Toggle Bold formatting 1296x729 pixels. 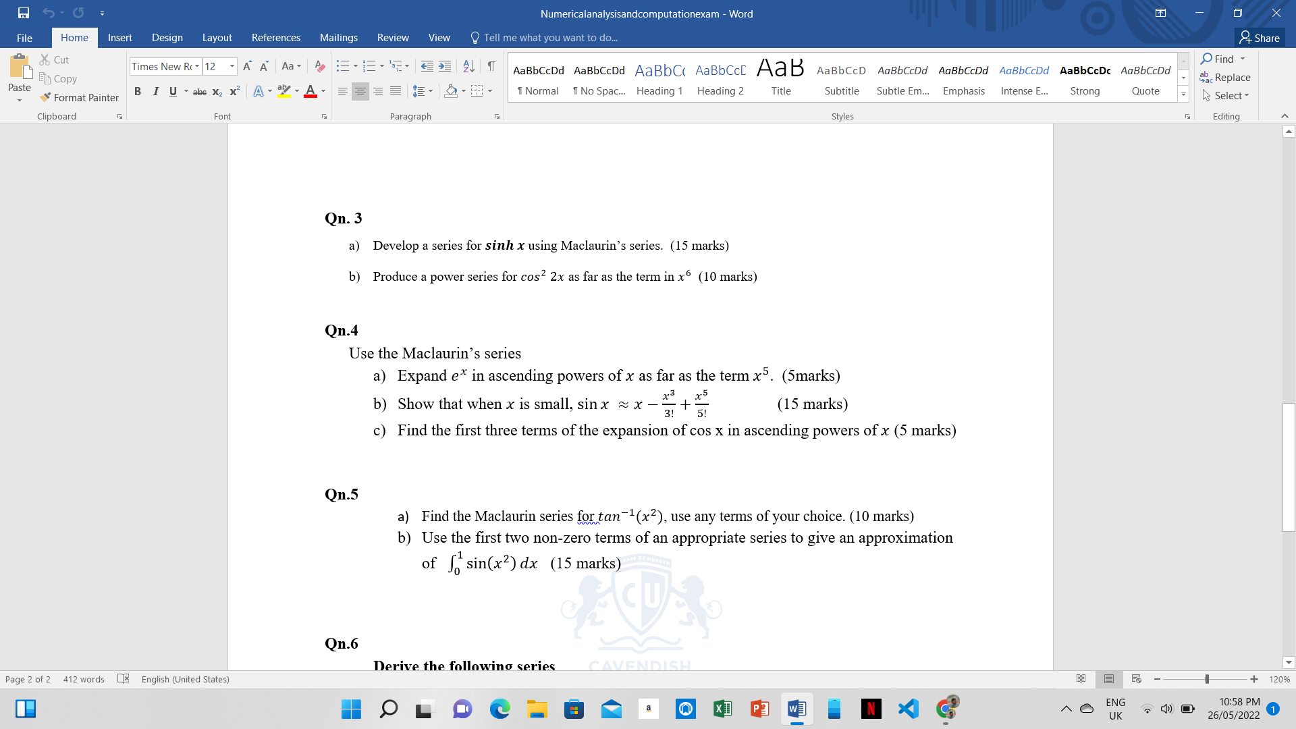138,91
